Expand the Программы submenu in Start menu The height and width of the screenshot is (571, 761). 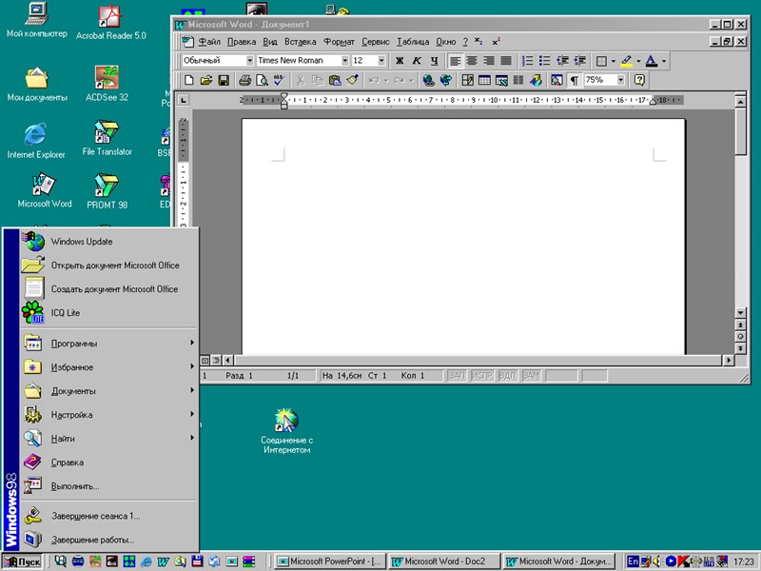coord(108,344)
